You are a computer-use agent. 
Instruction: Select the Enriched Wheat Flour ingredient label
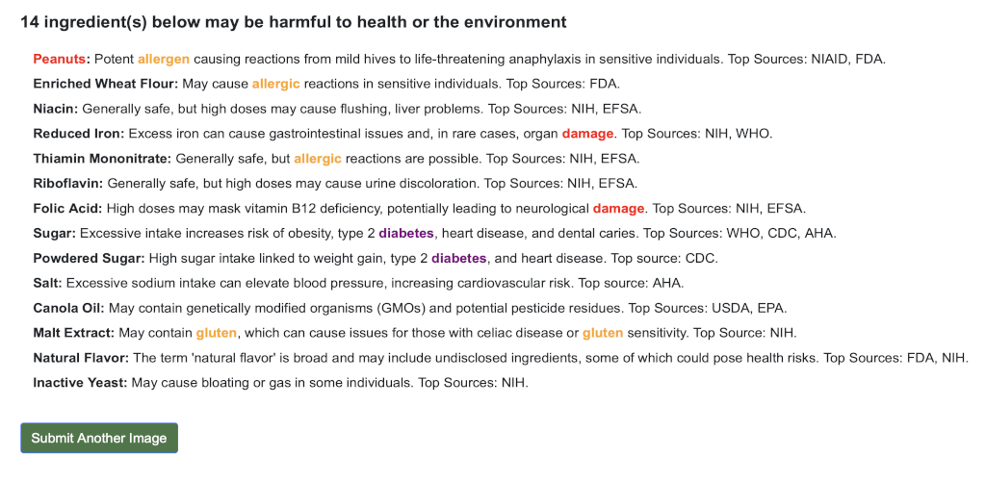[x=105, y=84]
